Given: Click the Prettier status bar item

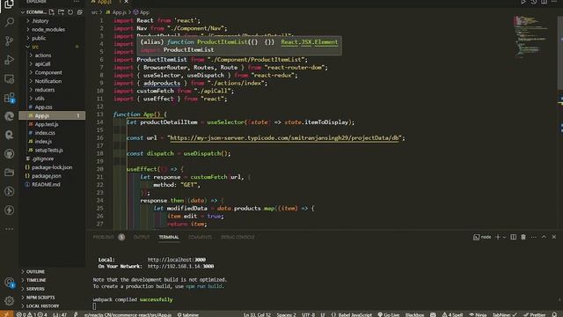Looking at the screenshot, I should point(535,314).
